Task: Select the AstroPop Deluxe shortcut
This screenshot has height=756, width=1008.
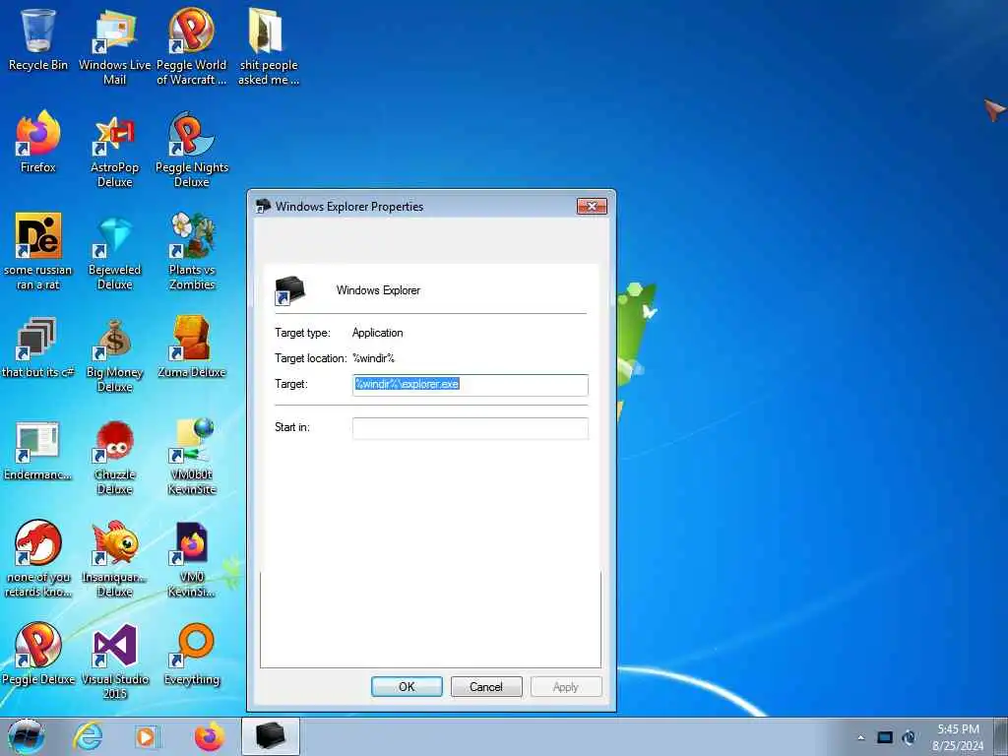Action: 114,150
